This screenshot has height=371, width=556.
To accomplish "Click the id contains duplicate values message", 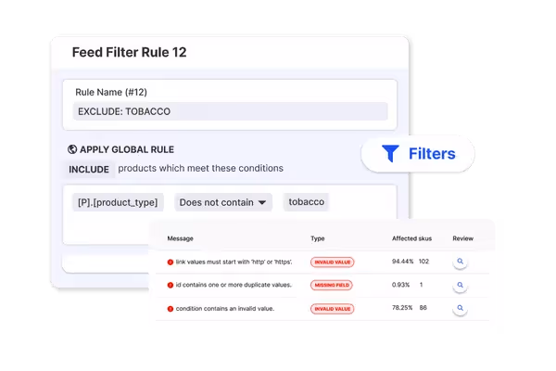I will (234, 285).
